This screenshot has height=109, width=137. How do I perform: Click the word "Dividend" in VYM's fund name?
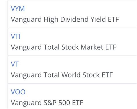click(74, 19)
